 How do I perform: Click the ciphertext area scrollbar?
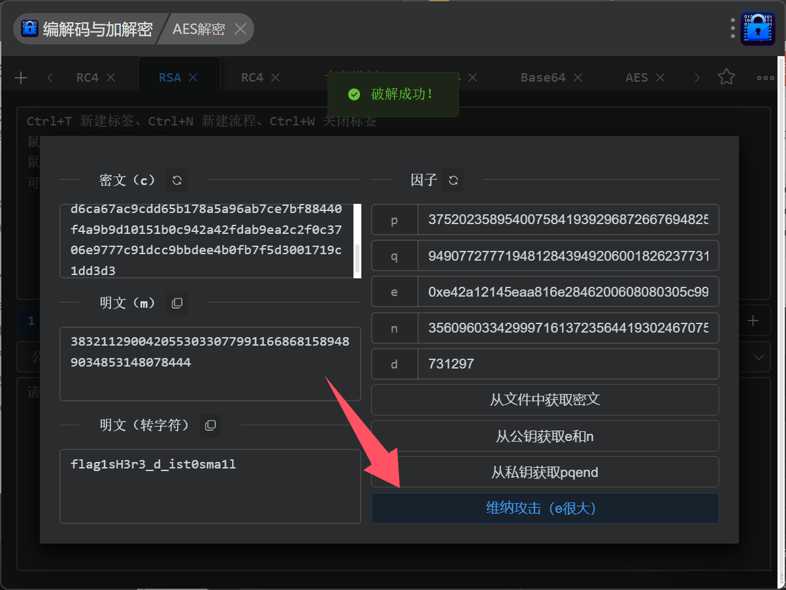coord(357,259)
